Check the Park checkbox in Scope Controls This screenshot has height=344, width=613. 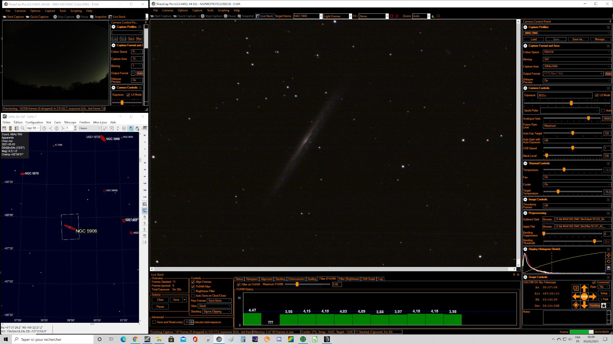click(x=600, y=299)
